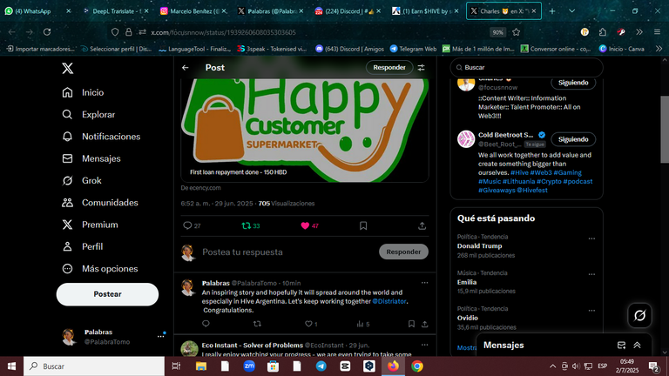Open Explorar in sidebar

(x=89, y=115)
